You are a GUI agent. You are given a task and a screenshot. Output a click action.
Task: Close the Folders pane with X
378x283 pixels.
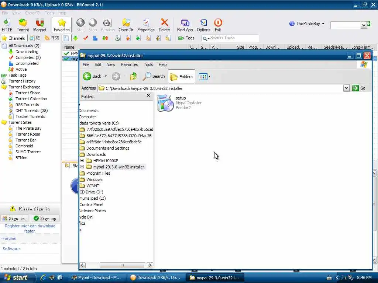[x=148, y=95]
